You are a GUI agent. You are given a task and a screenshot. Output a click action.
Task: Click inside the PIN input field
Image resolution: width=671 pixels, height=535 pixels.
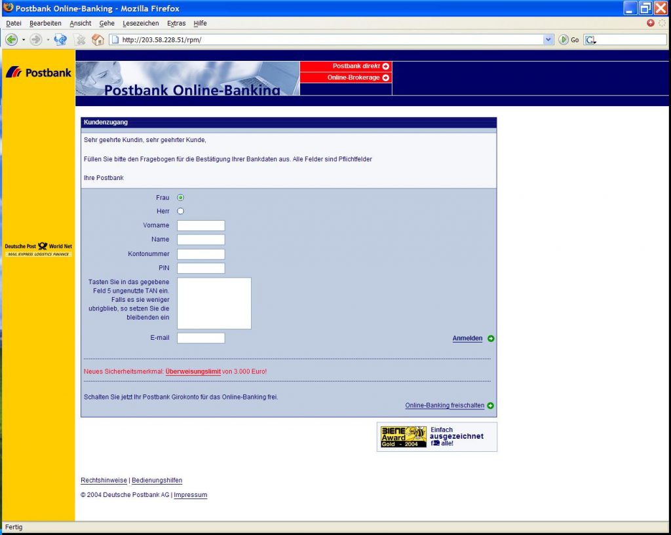pos(201,268)
